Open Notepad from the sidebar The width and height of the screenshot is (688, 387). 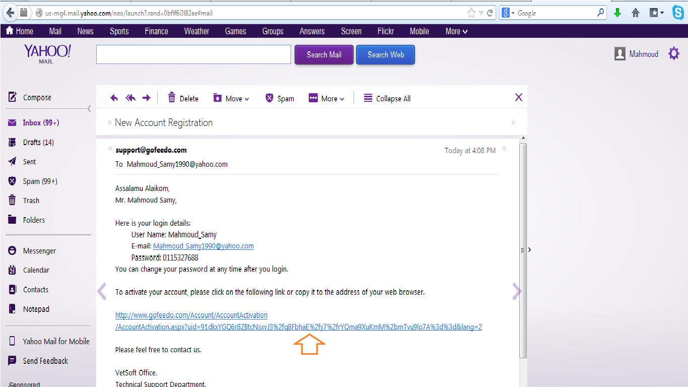pos(29,309)
